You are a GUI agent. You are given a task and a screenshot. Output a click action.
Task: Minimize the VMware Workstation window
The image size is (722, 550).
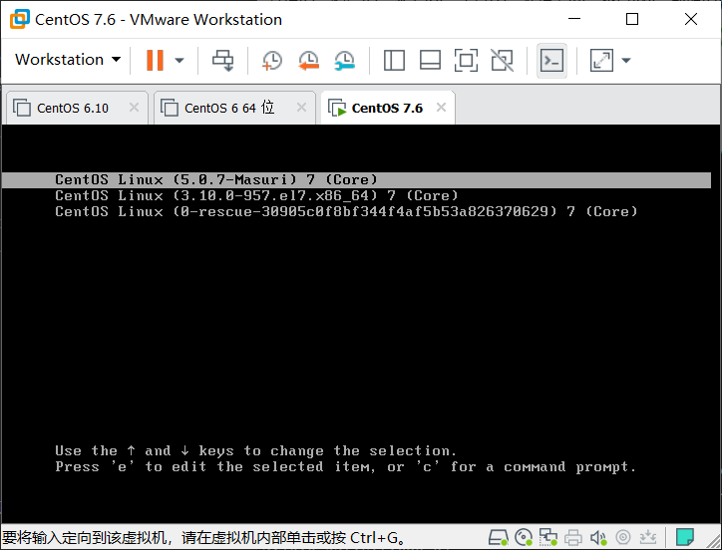[x=574, y=19]
